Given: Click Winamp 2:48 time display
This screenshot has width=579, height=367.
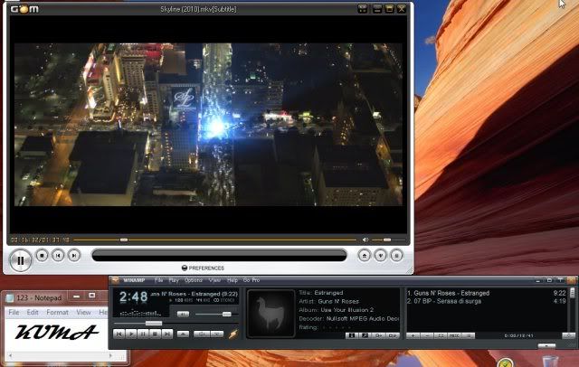Looking at the screenshot, I should coord(133,296).
